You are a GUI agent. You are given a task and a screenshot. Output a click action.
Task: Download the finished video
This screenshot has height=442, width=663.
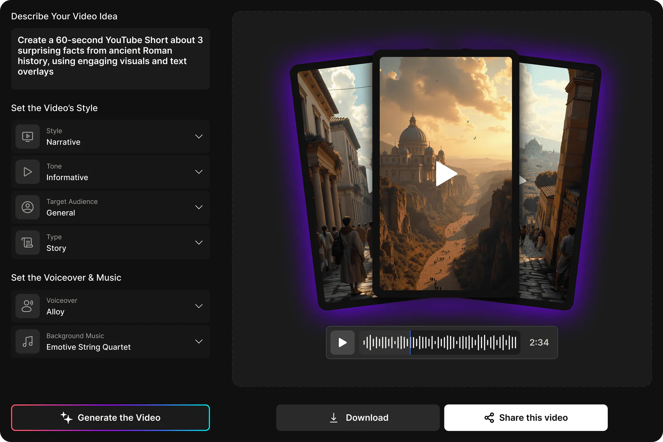coord(358,417)
